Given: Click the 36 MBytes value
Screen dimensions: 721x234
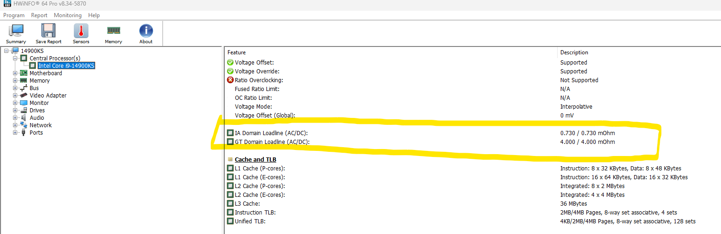Looking at the screenshot, I should (573, 203).
